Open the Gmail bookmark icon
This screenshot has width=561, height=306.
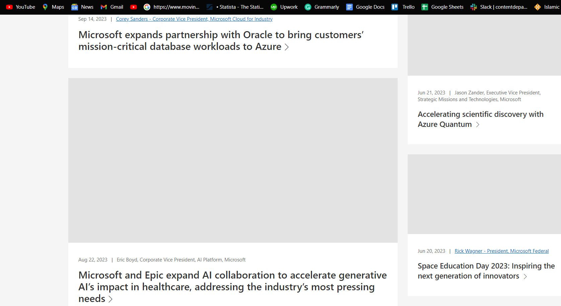[104, 7]
